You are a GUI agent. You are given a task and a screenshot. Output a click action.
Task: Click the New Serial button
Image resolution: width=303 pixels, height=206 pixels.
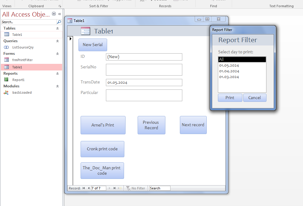point(93,45)
